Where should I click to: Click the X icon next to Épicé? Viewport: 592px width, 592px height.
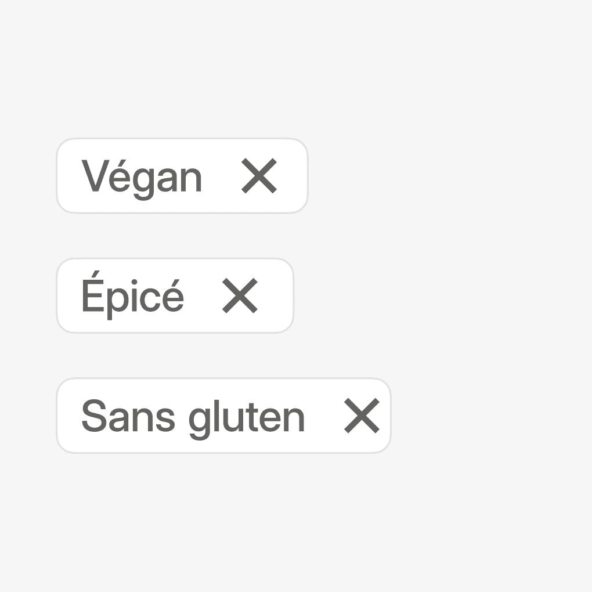pos(240,295)
